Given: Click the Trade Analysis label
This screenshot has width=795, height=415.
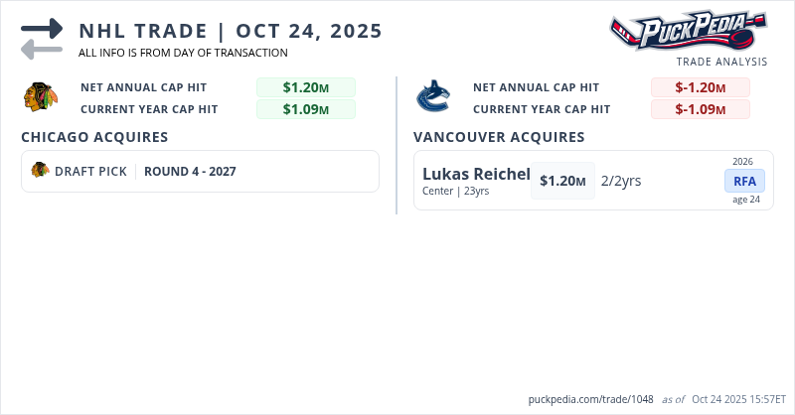Looking at the screenshot, I should point(721,62).
